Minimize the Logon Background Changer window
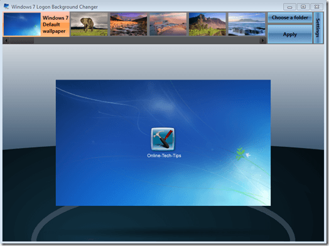329x246 pixels. click(x=290, y=7)
